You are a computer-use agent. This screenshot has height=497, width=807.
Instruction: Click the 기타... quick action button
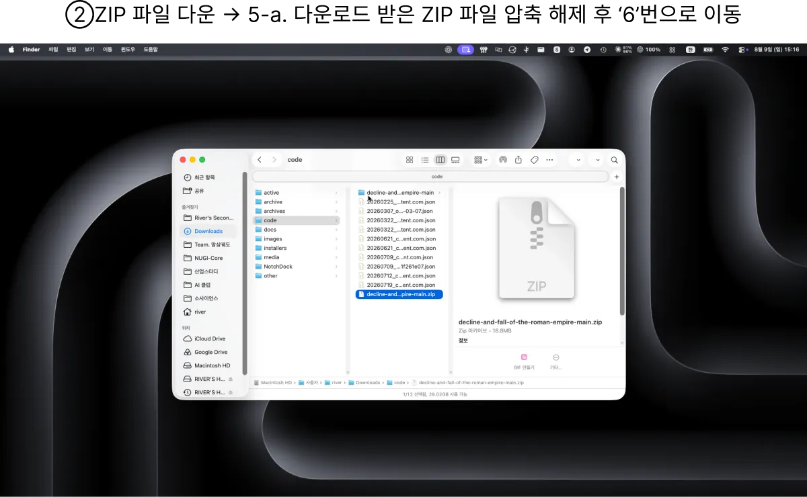coord(555,361)
